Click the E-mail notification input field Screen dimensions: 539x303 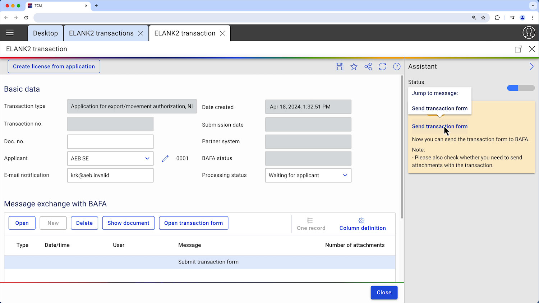(110, 175)
